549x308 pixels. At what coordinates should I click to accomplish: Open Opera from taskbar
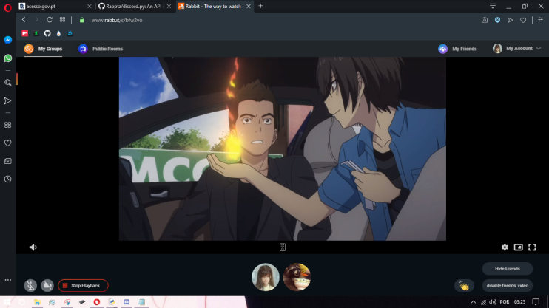[97, 302]
